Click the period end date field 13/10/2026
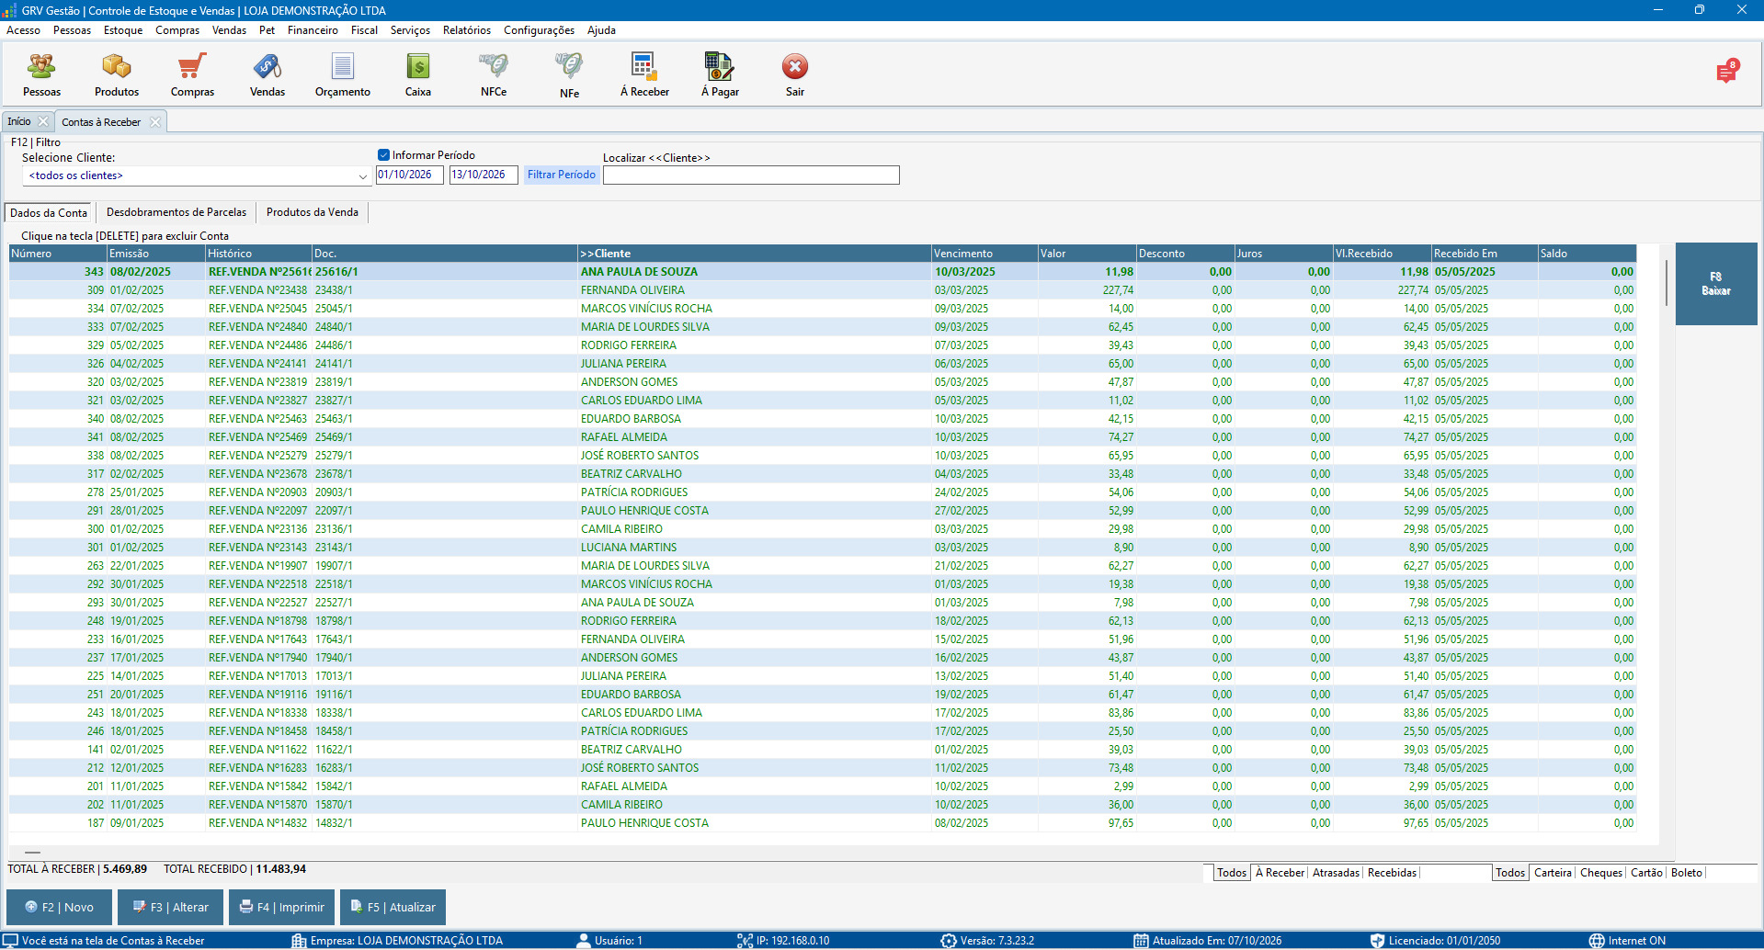The width and height of the screenshot is (1764, 950). pos(484,175)
